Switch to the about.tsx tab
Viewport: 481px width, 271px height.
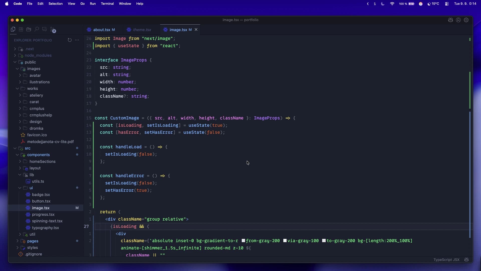[x=101, y=30]
